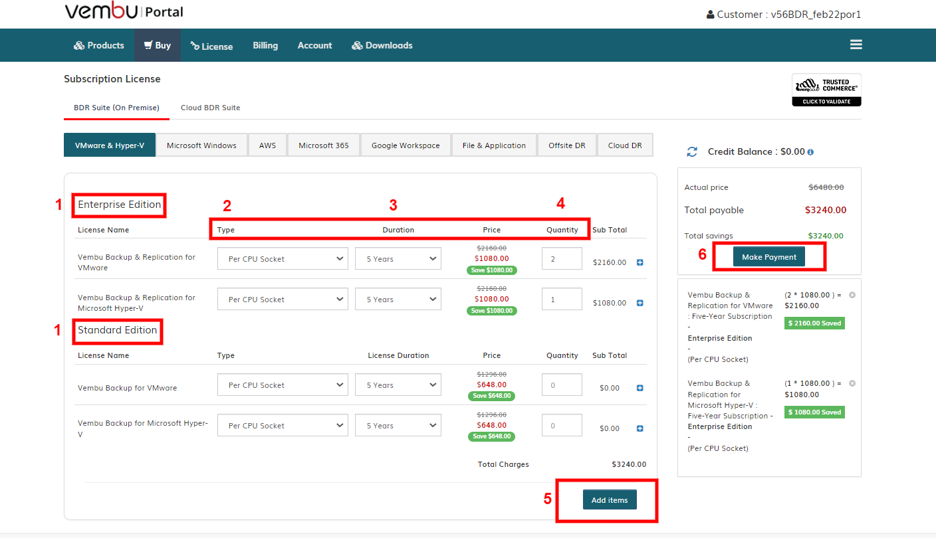Click the Subscription License heading
936x538 pixels.
112,79
